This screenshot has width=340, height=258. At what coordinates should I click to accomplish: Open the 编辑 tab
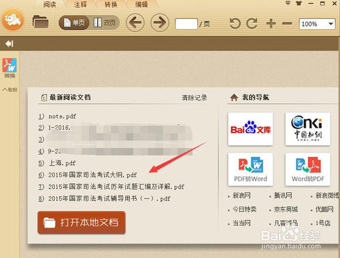point(141,4)
